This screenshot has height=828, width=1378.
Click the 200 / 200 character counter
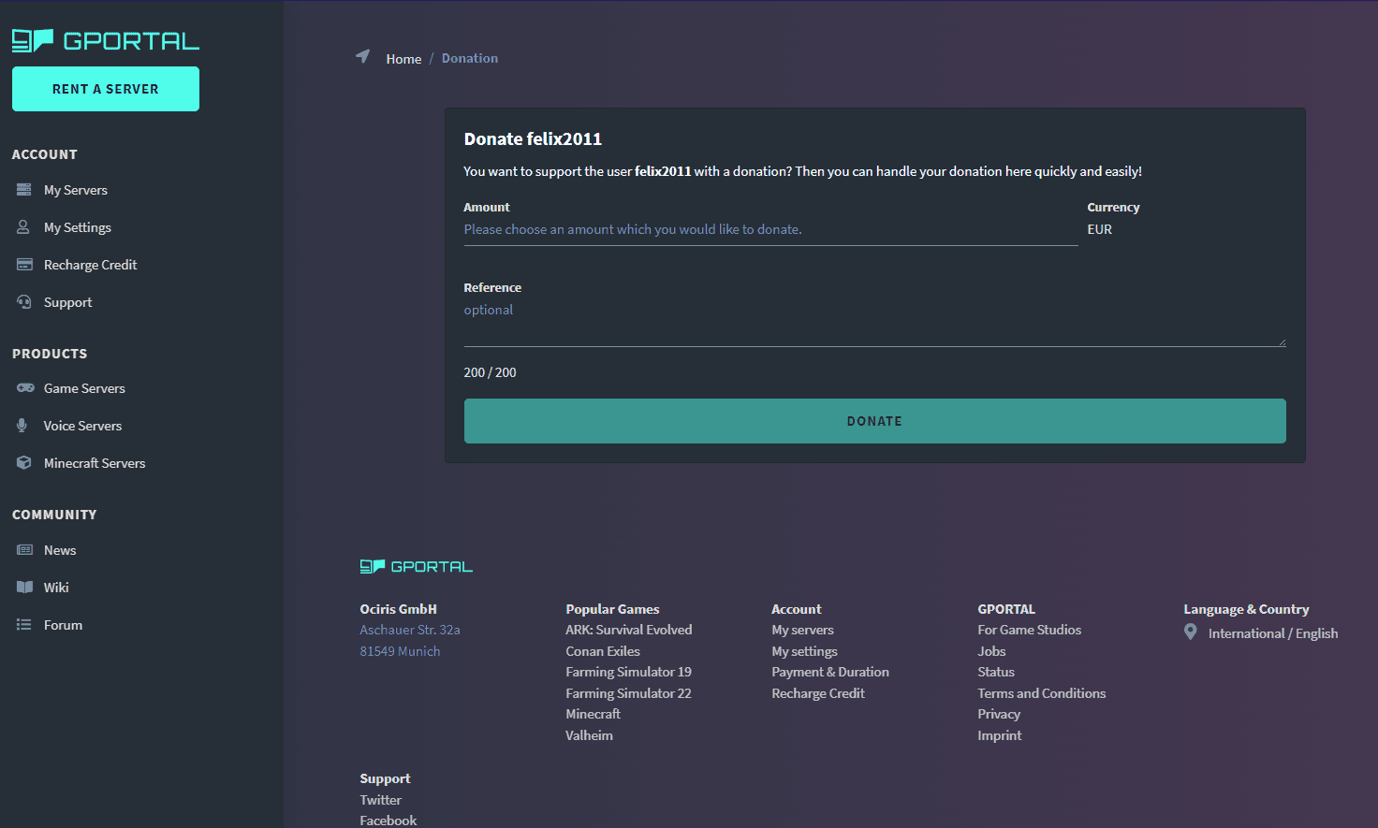(490, 372)
